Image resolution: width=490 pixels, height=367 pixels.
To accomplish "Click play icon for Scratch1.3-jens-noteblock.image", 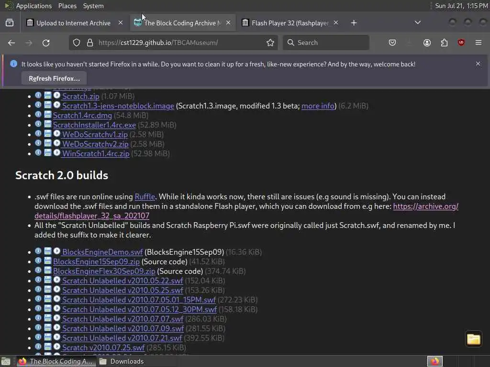I will click(57, 105).
